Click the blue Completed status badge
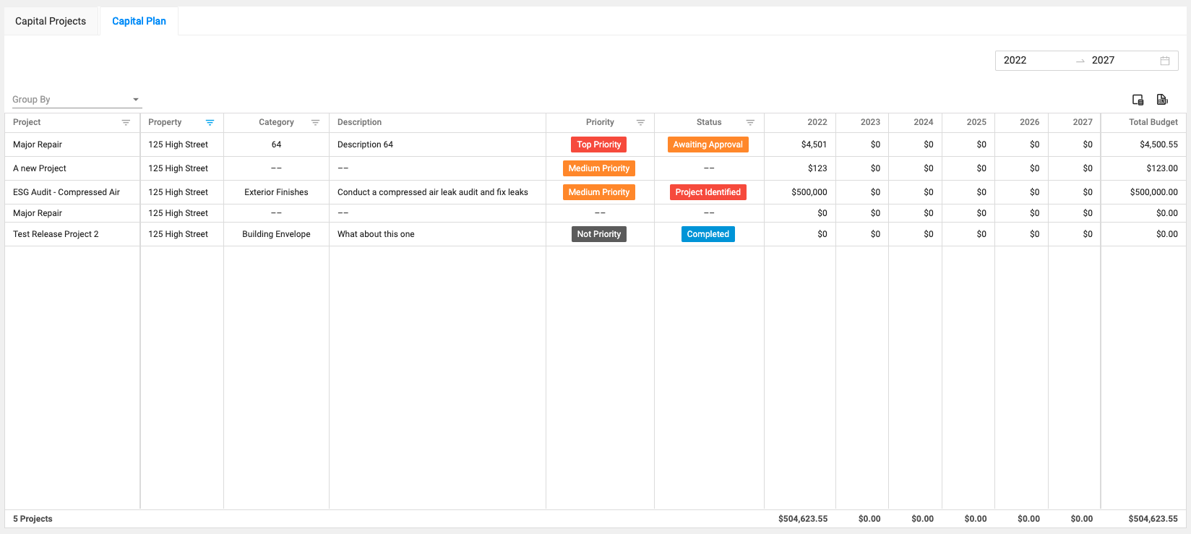 [708, 234]
